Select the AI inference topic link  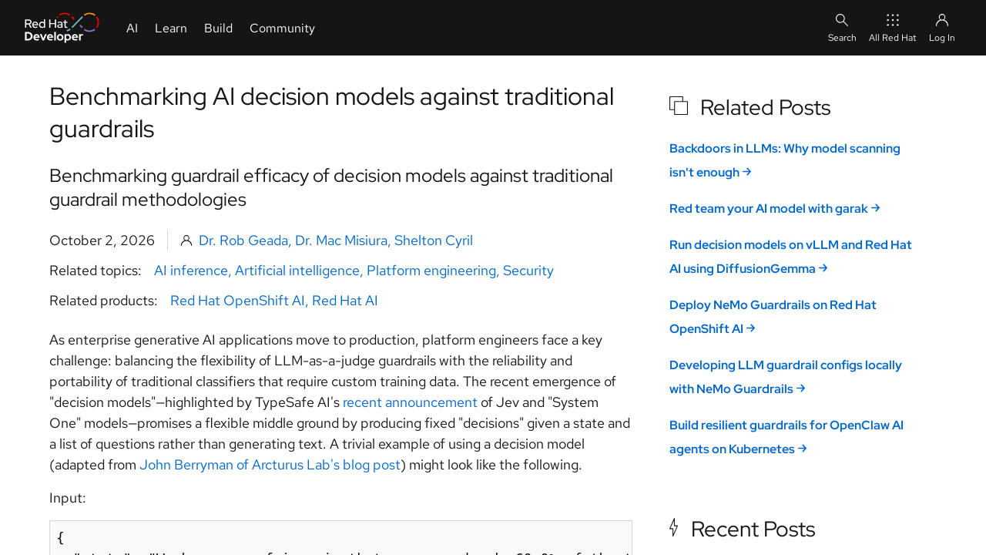click(x=192, y=271)
